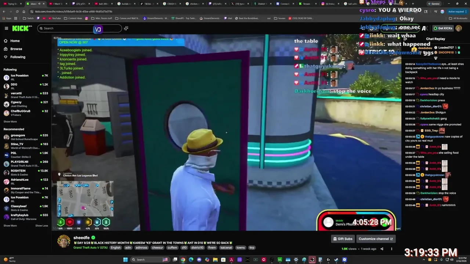The height and width of the screenshot is (264, 470).
Task: Open the All Bookmarks folder
Action: coord(458,18)
